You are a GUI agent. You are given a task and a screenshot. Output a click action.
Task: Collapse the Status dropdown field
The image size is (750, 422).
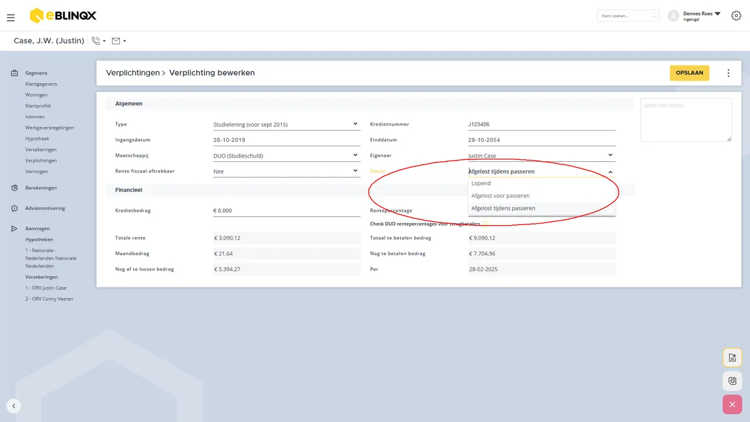542,171
